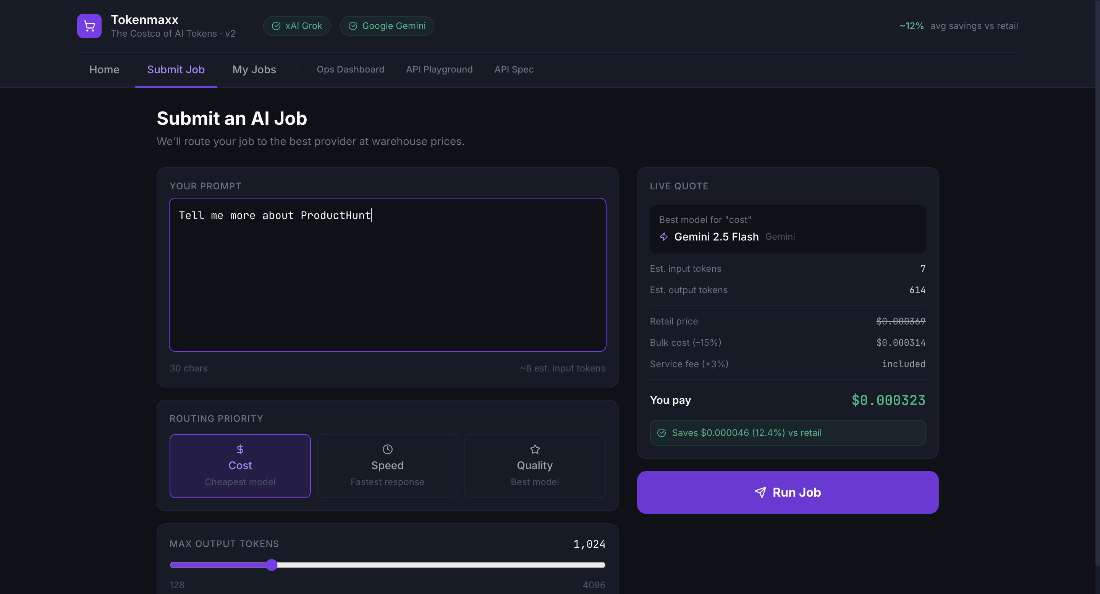This screenshot has width=1100, height=594.
Task: Click the slider maximum label '4096'
Action: tap(594, 585)
